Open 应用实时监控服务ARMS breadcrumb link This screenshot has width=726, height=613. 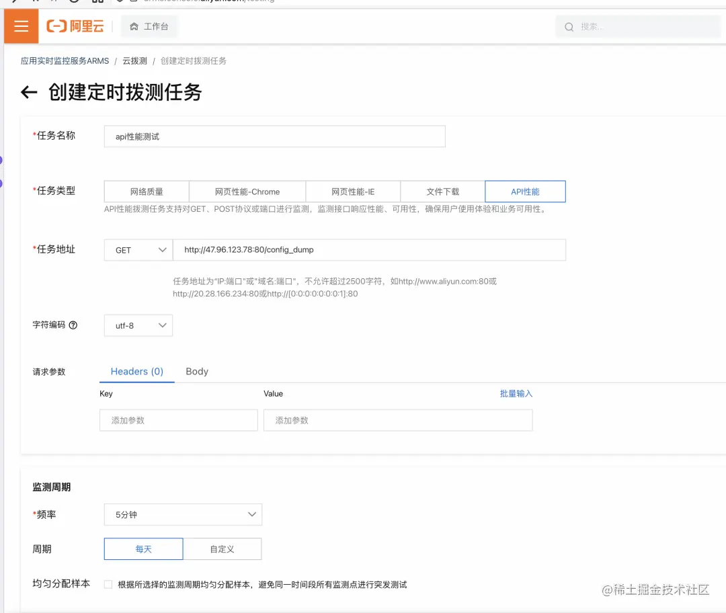(x=65, y=61)
